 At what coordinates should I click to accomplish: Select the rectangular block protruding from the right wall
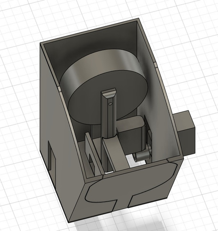coord(185,133)
